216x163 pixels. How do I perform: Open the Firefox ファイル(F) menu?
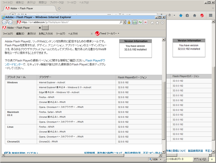[x=7, y=2]
